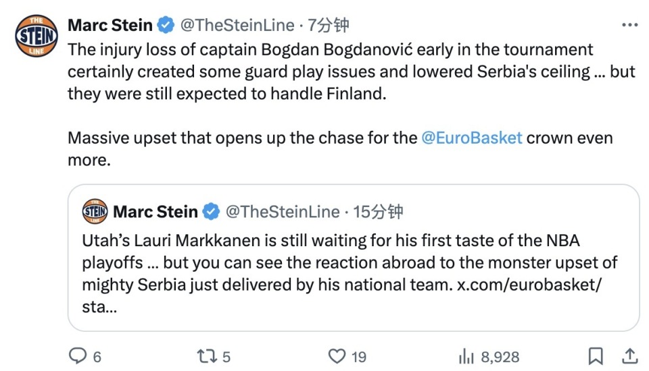Click the quoted tweet's 15分钟 timestamp

point(378,212)
